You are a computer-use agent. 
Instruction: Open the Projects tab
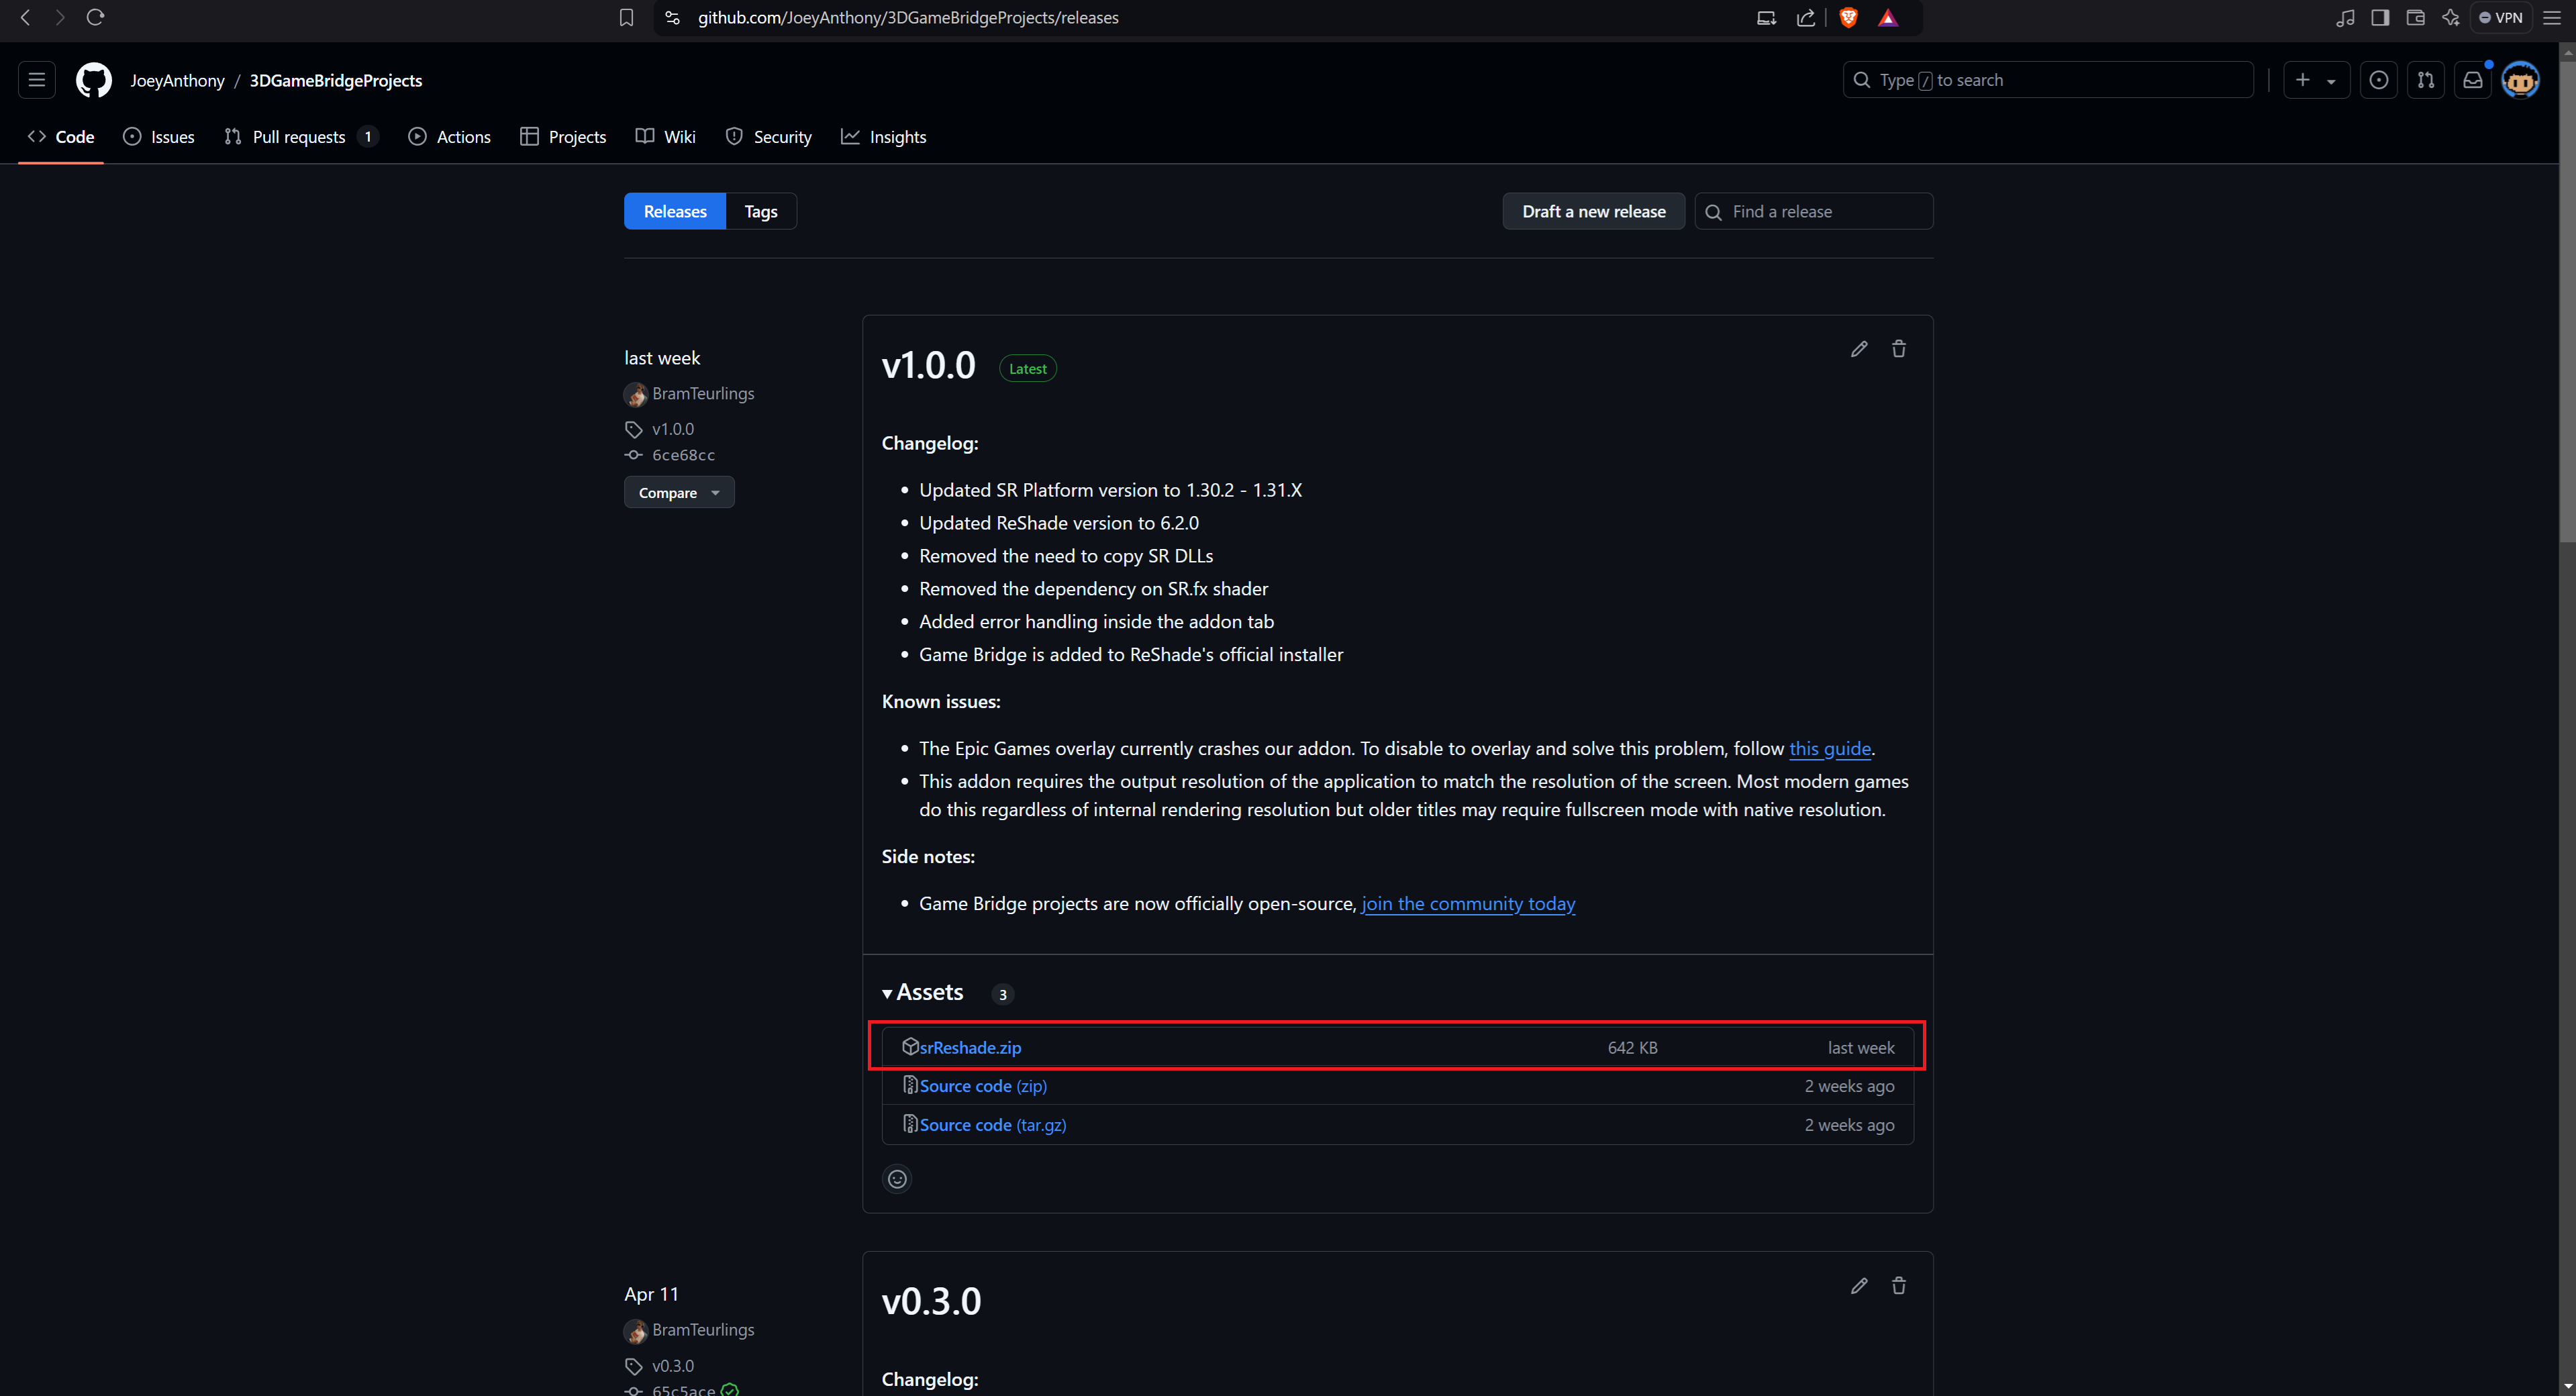pyautogui.click(x=564, y=137)
